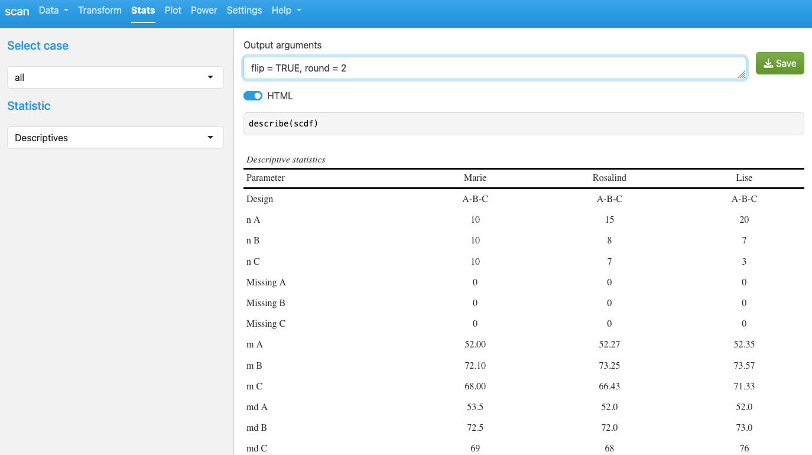Grab the resize handle of the arguments textbox
The height and width of the screenshot is (455, 812).
[x=741, y=74]
